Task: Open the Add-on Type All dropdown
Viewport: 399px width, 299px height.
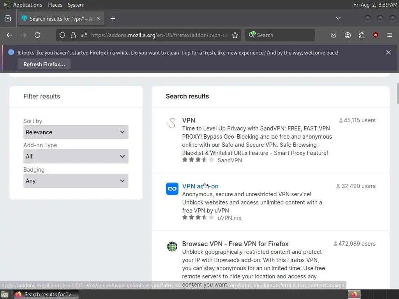Action: [76, 156]
